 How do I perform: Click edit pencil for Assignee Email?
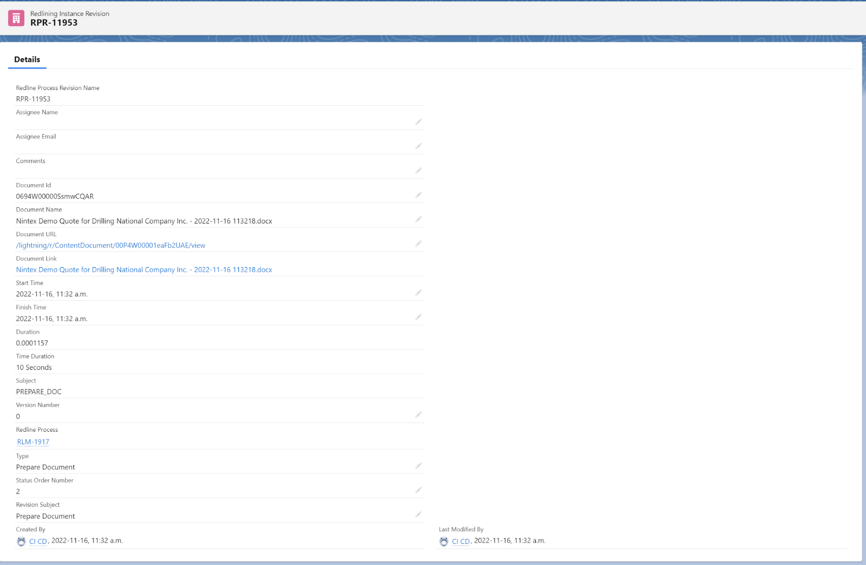(x=418, y=147)
